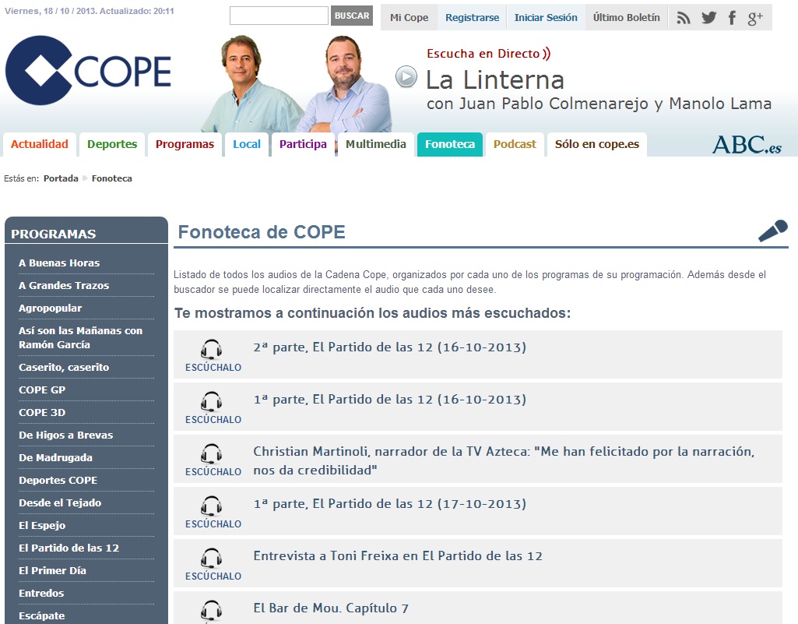798x624 pixels.
Task: Click headphones icon for 2ª parte 16-10-2013
Action: 211,350
